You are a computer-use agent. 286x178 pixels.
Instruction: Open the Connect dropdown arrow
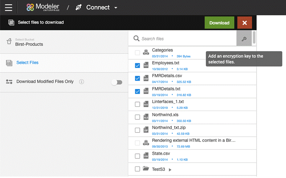[x=116, y=8]
